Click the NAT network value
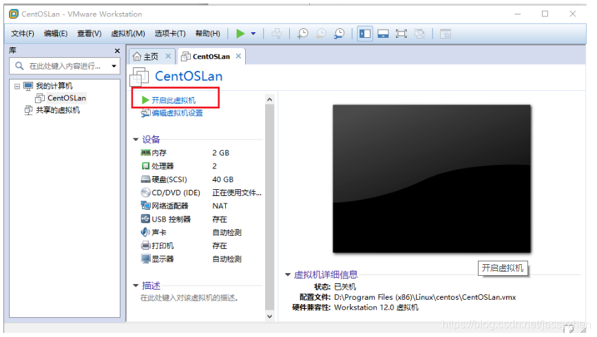The image size is (597, 337). tap(220, 206)
